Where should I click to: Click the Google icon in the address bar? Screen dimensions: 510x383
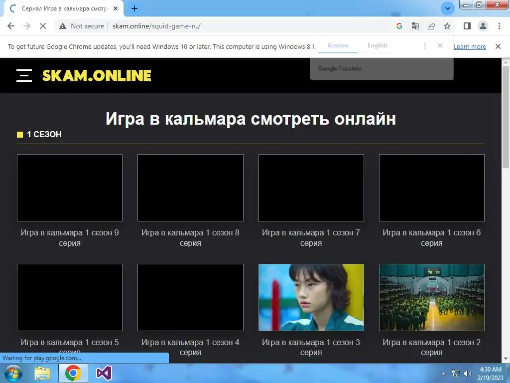[x=399, y=26]
